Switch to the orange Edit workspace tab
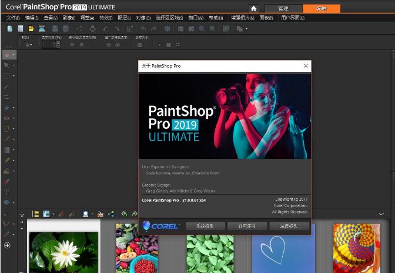Viewport: 395px width, 273px height. (322, 9)
